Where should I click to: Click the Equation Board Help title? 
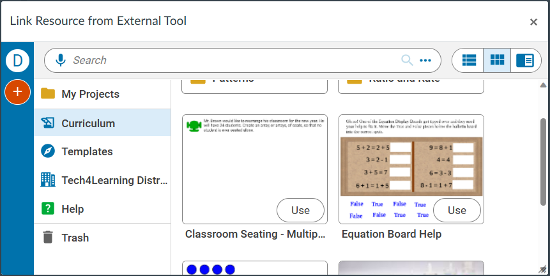(392, 234)
